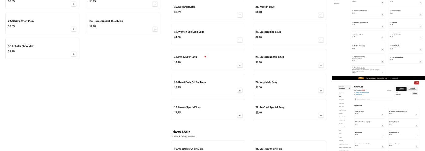Open the red shopping cart button
Screen dimensions: 425x151
tap(416, 83)
